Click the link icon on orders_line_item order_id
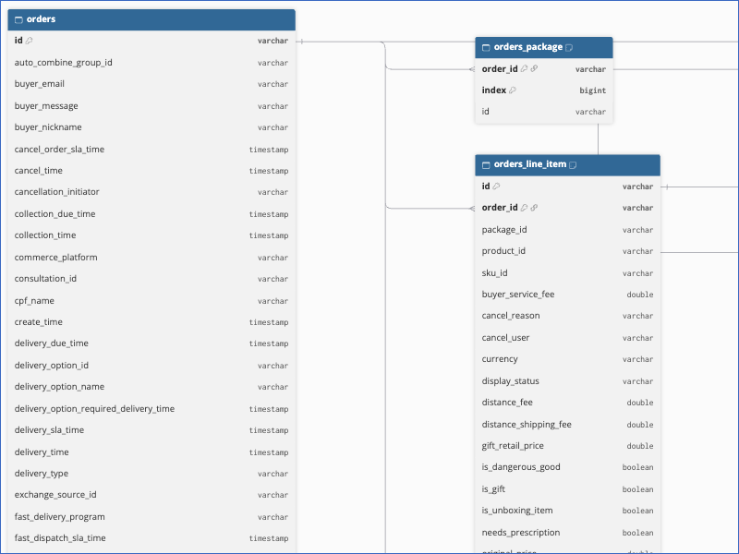Image resolution: width=739 pixels, height=554 pixels. (534, 208)
